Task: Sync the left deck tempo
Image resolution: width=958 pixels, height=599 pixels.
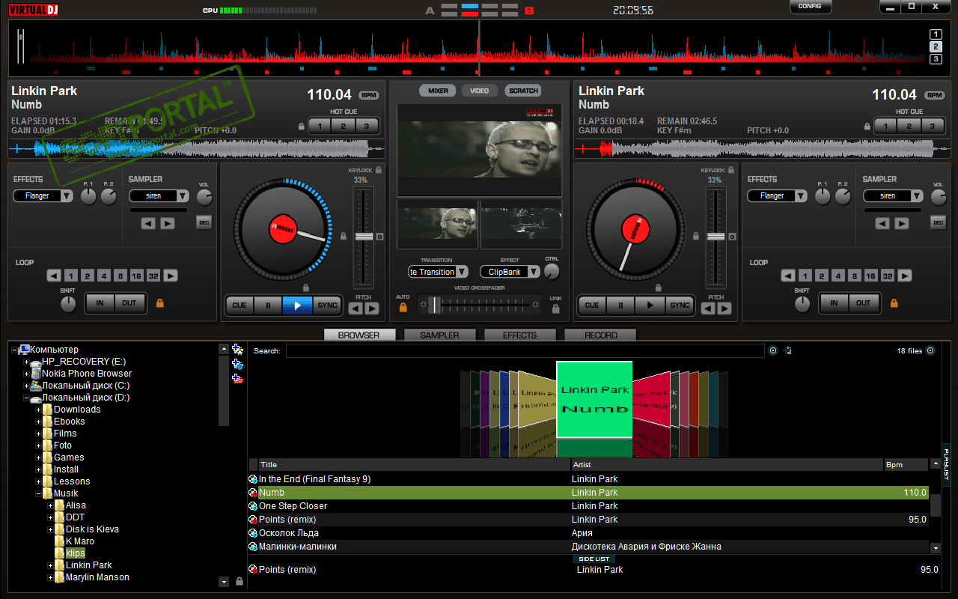Action: pos(327,305)
